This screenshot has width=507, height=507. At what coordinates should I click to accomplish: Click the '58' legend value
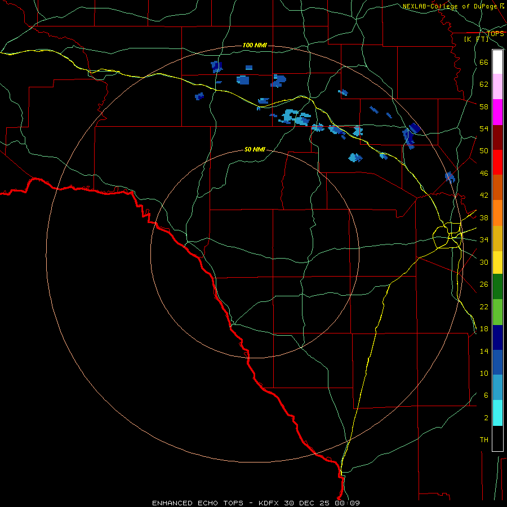pyautogui.click(x=484, y=106)
